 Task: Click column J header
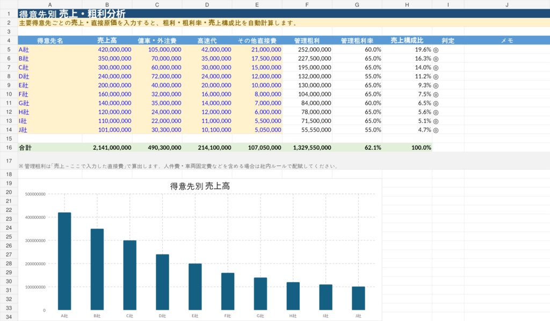(x=507, y=4)
